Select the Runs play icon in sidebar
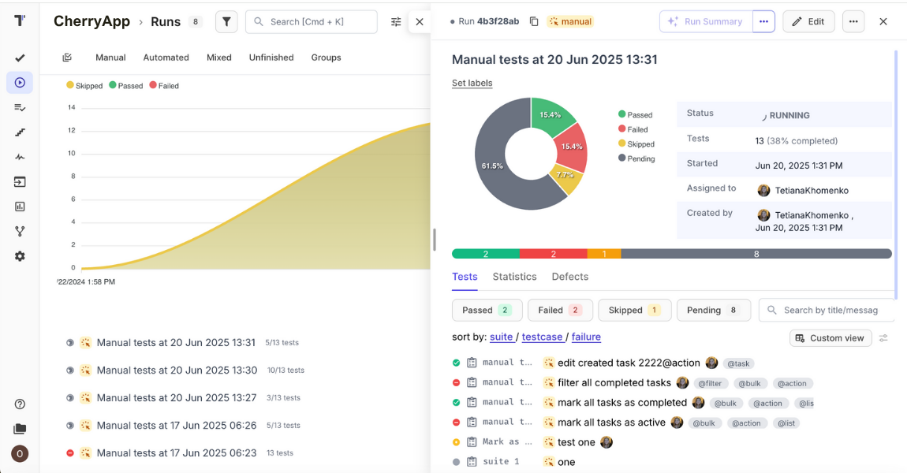The height and width of the screenshot is (473, 907). (x=20, y=82)
